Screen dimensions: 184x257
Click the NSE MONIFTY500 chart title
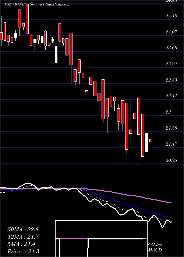tap(20, 4)
